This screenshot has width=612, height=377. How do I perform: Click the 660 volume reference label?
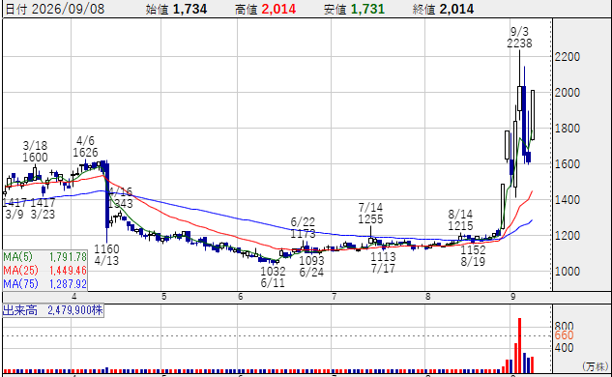coord(564,335)
